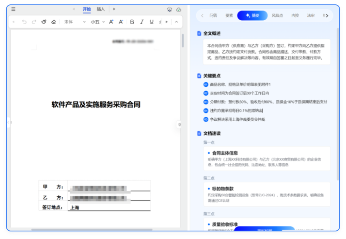The width and height of the screenshot is (346, 239).
Task: Click the redo arrow icon
Action: pos(34,22)
